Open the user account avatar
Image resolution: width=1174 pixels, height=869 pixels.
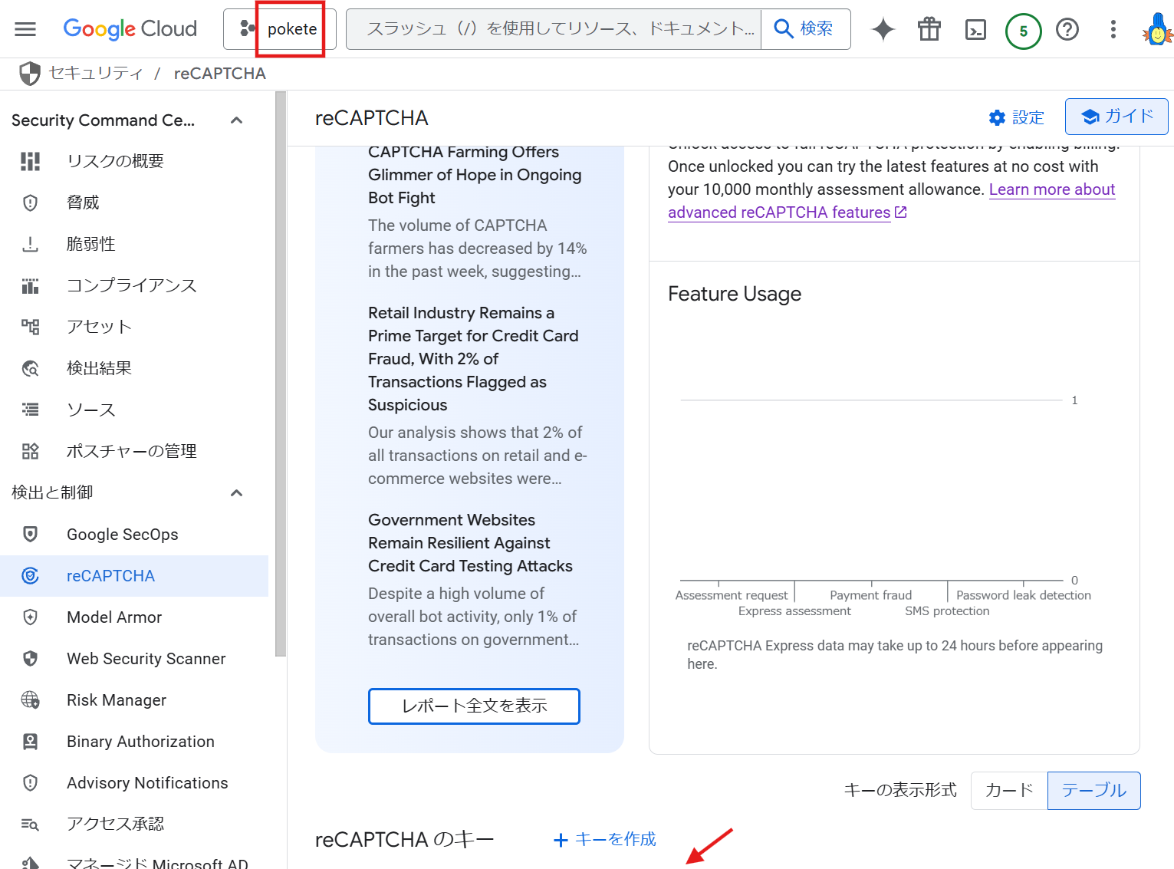(1156, 30)
